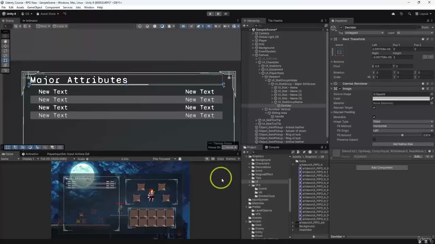This screenshot has width=435, height=244.
Task: Toggle the Image component enabled checkbox
Action: coord(340,88)
